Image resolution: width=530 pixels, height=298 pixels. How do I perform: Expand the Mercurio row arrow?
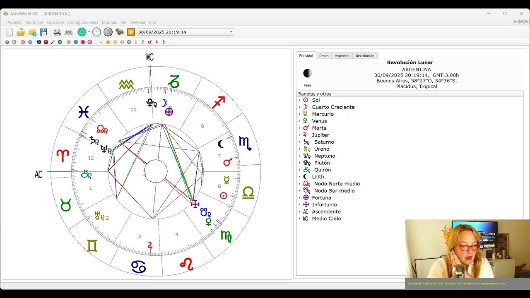(x=299, y=114)
